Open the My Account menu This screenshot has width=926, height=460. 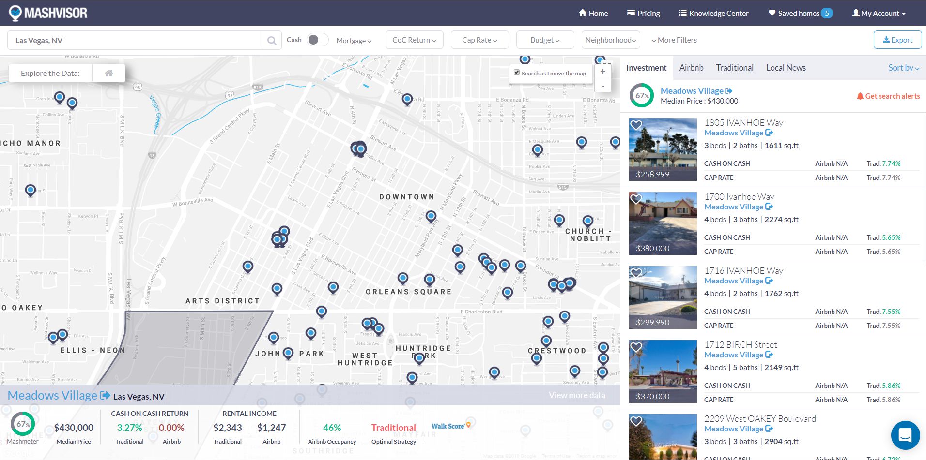click(879, 13)
